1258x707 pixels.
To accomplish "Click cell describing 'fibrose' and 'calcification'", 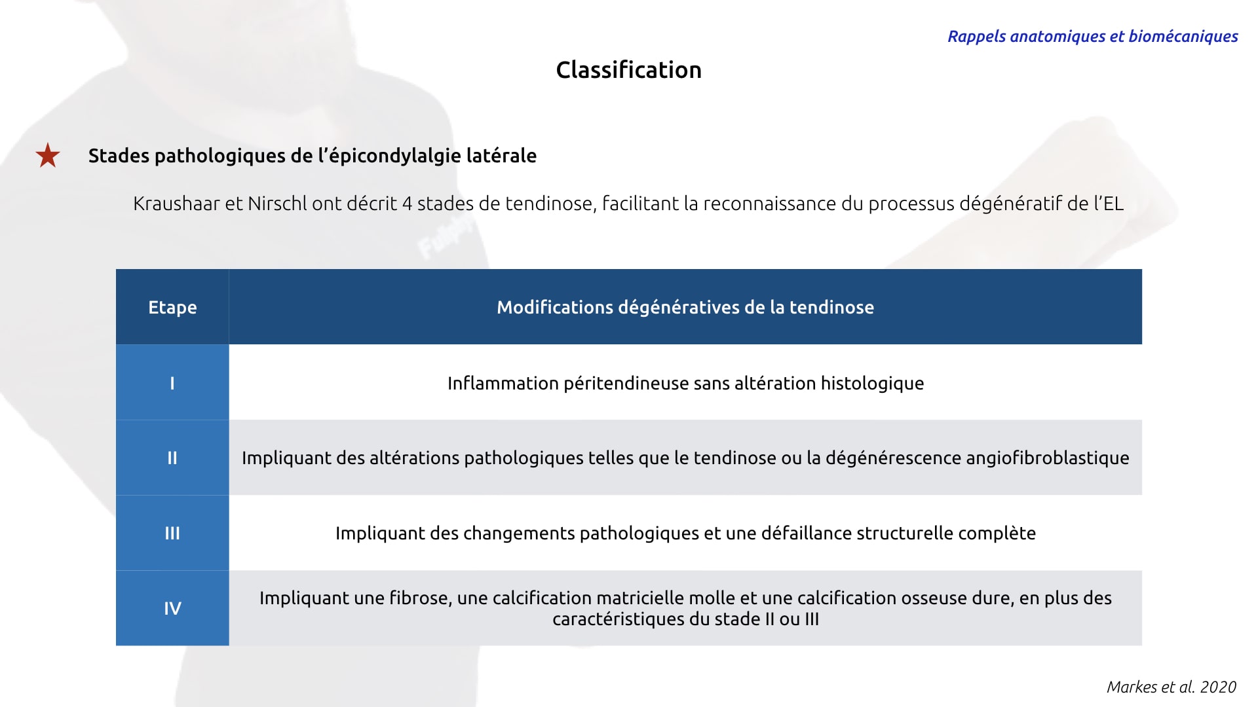I will (685, 608).
